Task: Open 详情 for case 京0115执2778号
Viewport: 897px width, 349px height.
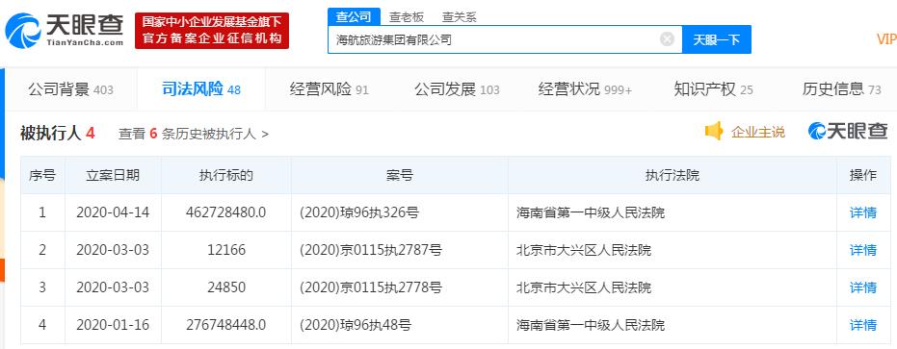Action: [x=862, y=287]
